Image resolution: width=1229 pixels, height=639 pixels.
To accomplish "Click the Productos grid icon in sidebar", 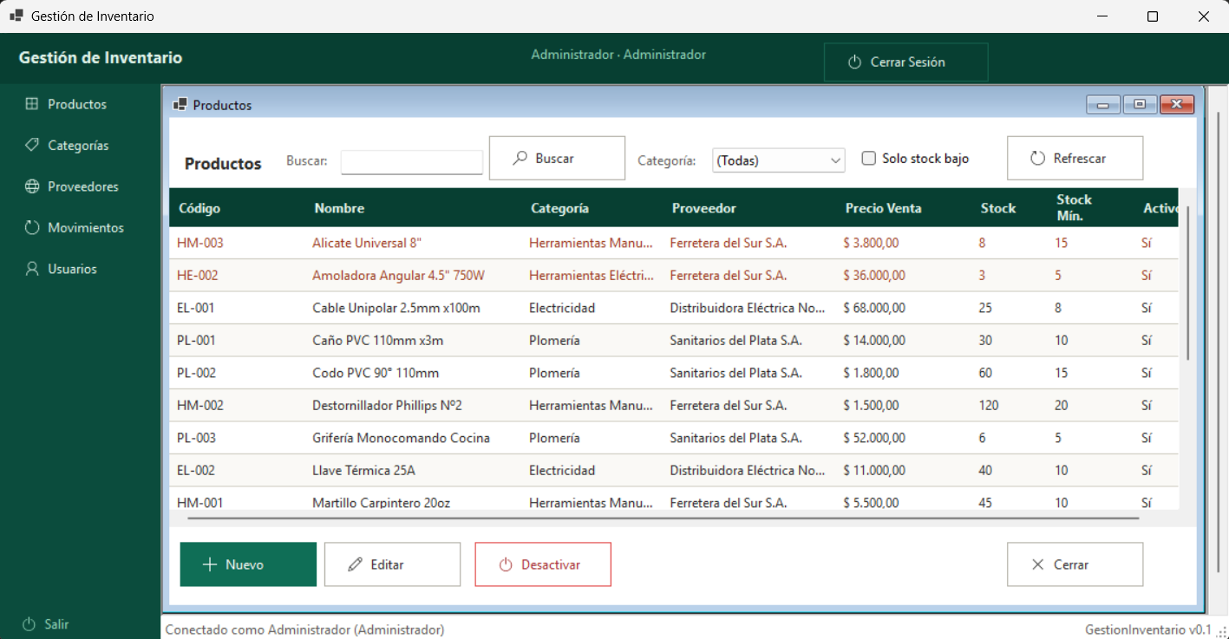I will (32, 104).
